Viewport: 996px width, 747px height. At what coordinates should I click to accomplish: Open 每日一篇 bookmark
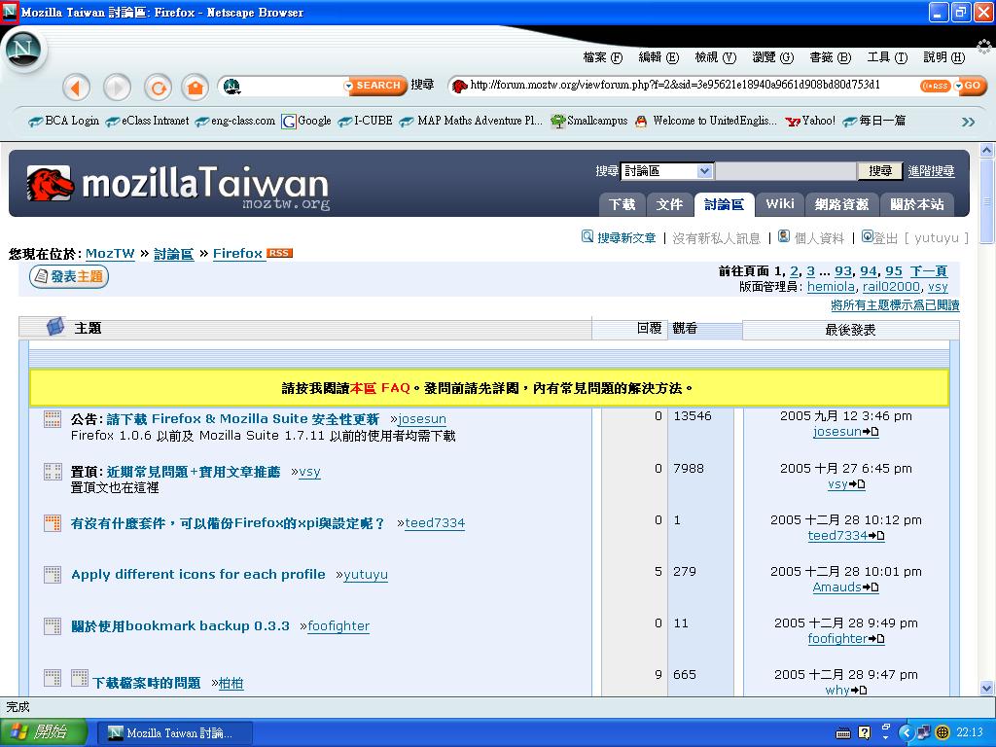tap(874, 121)
